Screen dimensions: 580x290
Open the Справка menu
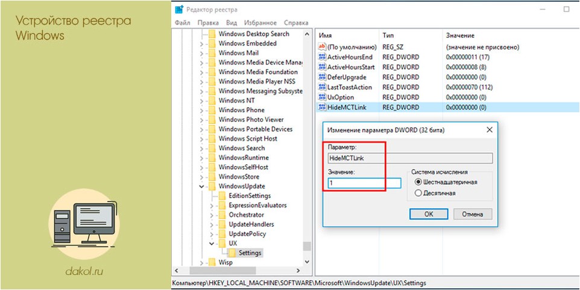tap(296, 23)
